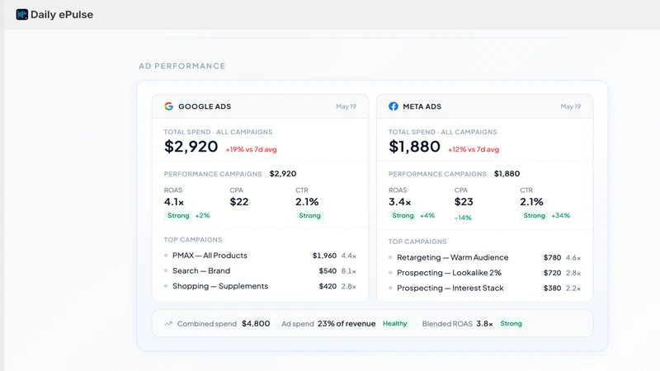Image resolution: width=660 pixels, height=371 pixels.
Task: Select the Retargeting — Warm Audience campaign row
Action: (484, 257)
